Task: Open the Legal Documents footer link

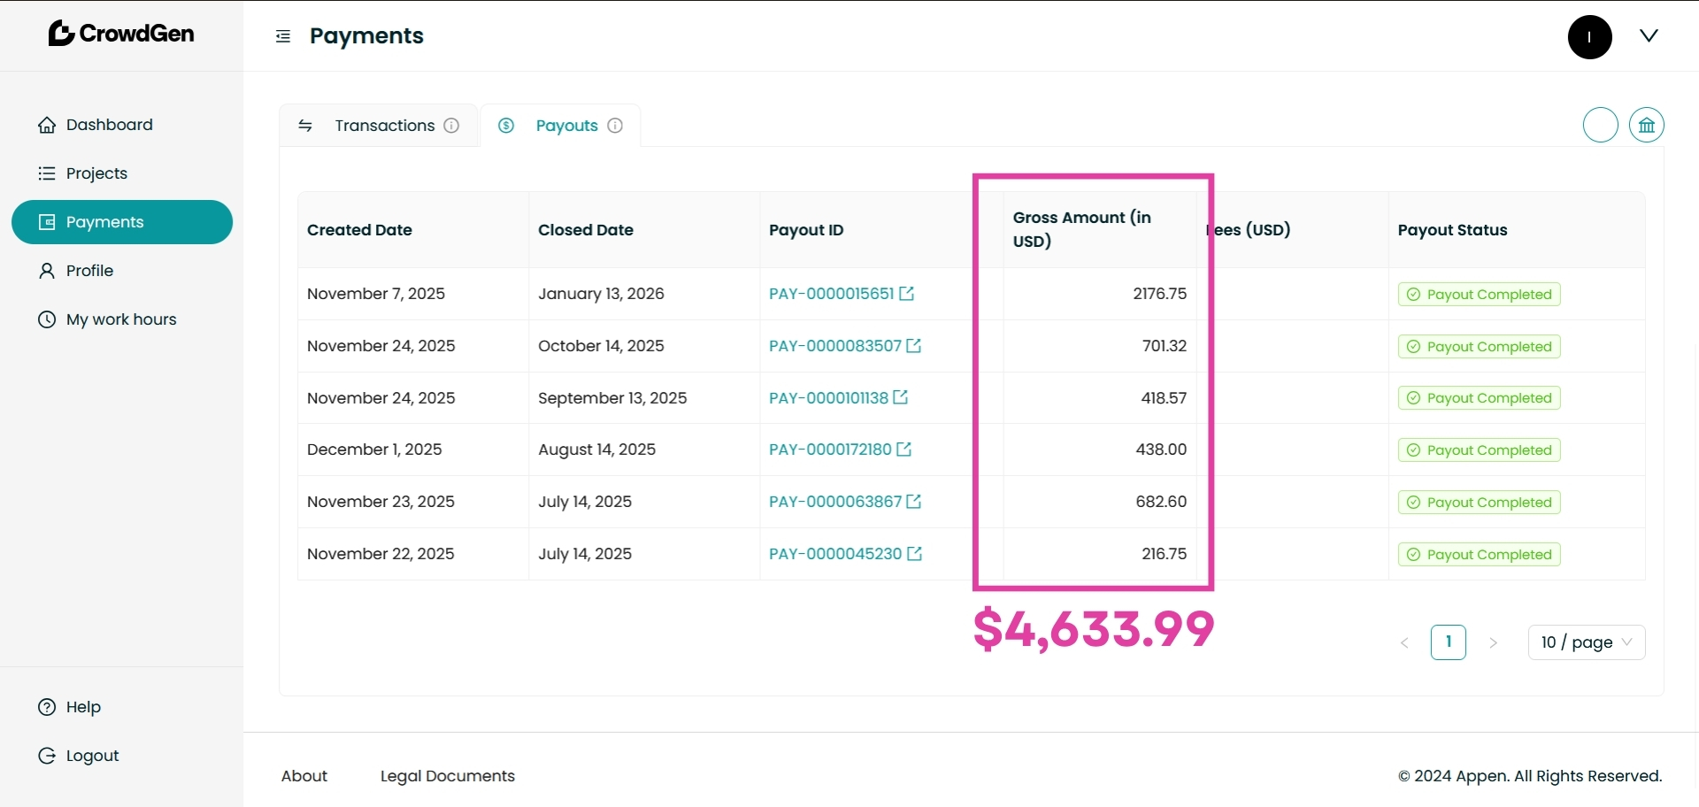Action: [x=447, y=776]
